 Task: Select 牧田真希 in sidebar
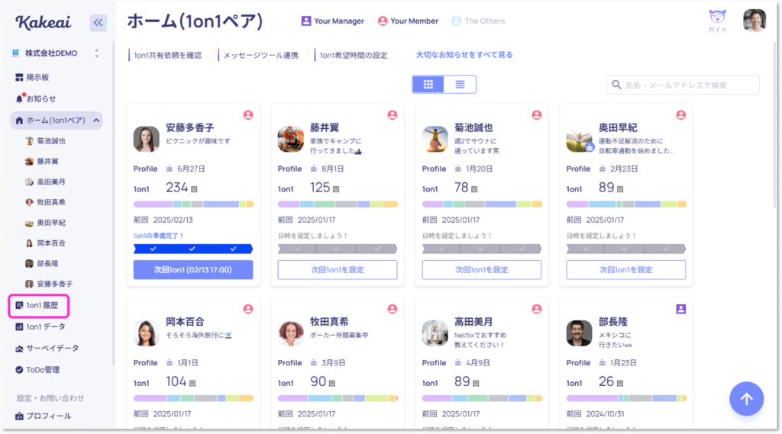(x=45, y=202)
